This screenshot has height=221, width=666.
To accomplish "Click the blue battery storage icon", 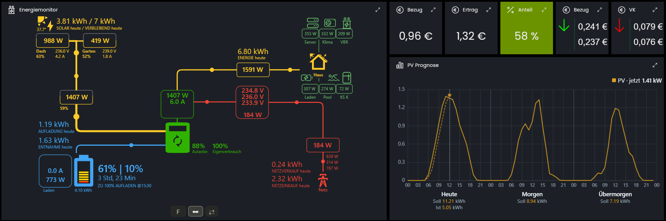I will point(84,171).
